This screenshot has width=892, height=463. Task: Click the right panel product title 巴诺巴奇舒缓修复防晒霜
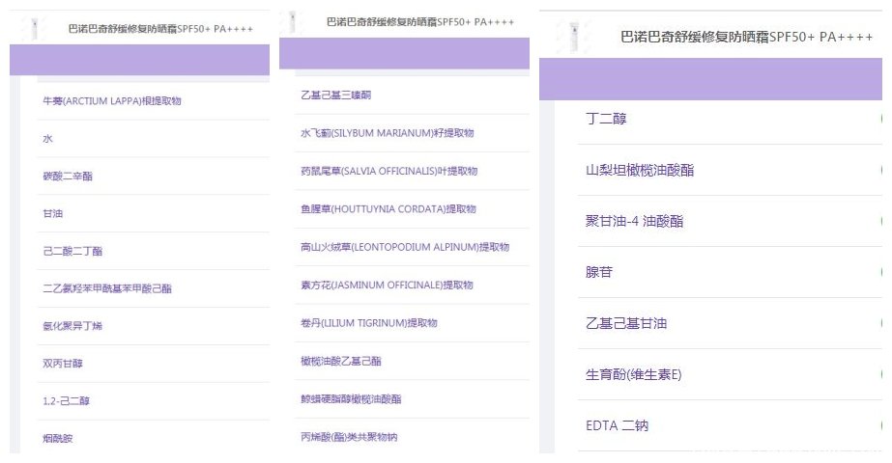click(747, 37)
